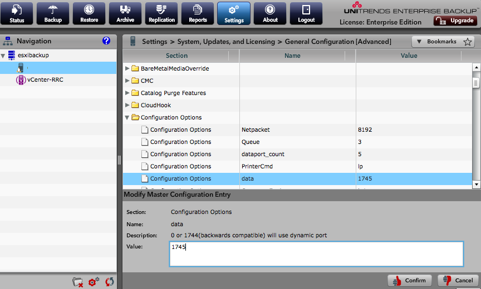Expand the CMC folder
The width and height of the screenshot is (481, 289).
127,81
